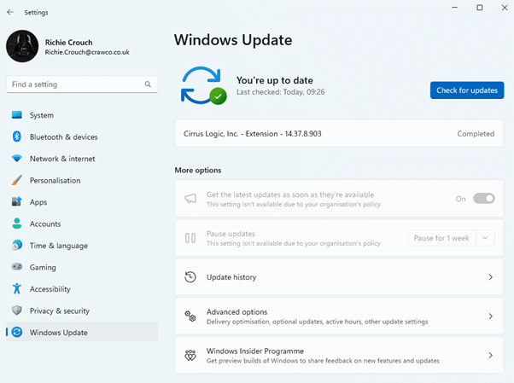The image size is (514, 383).
Task: Click the More options heading
Action: [198, 170]
